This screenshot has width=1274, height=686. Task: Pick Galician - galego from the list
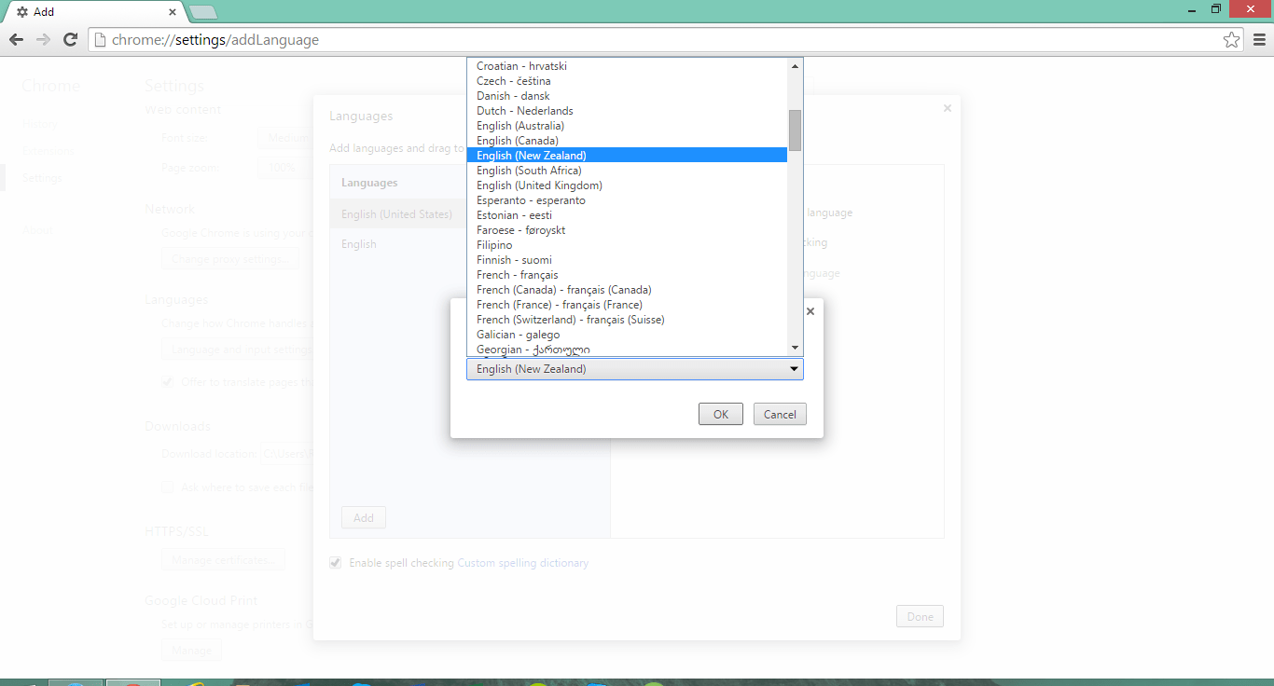(x=627, y=335)
